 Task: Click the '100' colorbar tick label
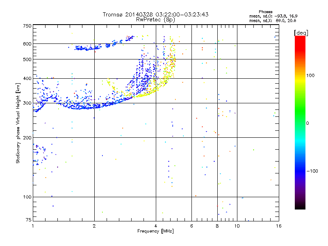pyautogui.click(x=310, y=75)
